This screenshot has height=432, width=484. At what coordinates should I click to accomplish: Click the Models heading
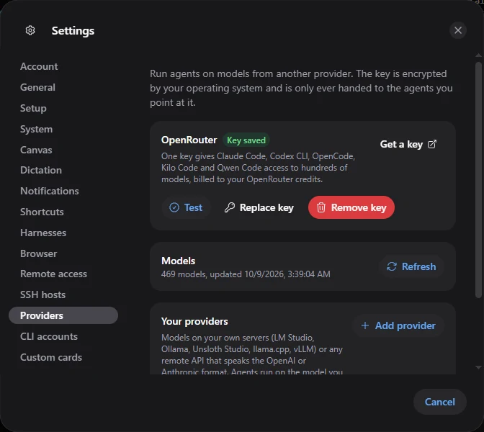coord(179,261)
